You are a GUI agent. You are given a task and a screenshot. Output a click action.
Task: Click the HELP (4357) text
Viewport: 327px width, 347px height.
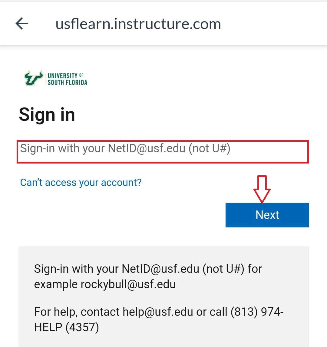[x=66, y=327]
